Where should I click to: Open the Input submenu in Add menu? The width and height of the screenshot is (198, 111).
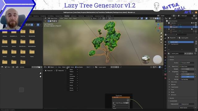(x=72, y=69)
